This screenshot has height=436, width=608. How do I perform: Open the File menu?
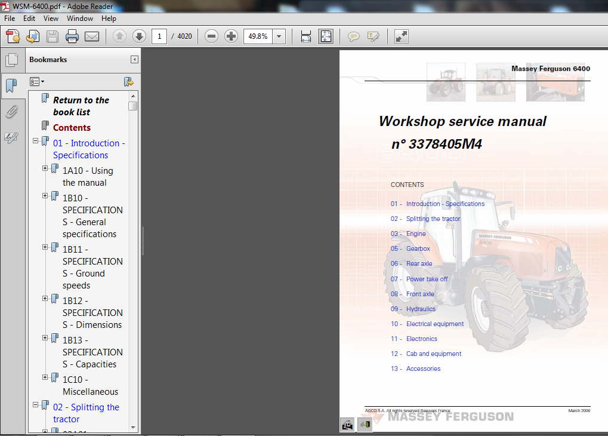tap(10, 19)
